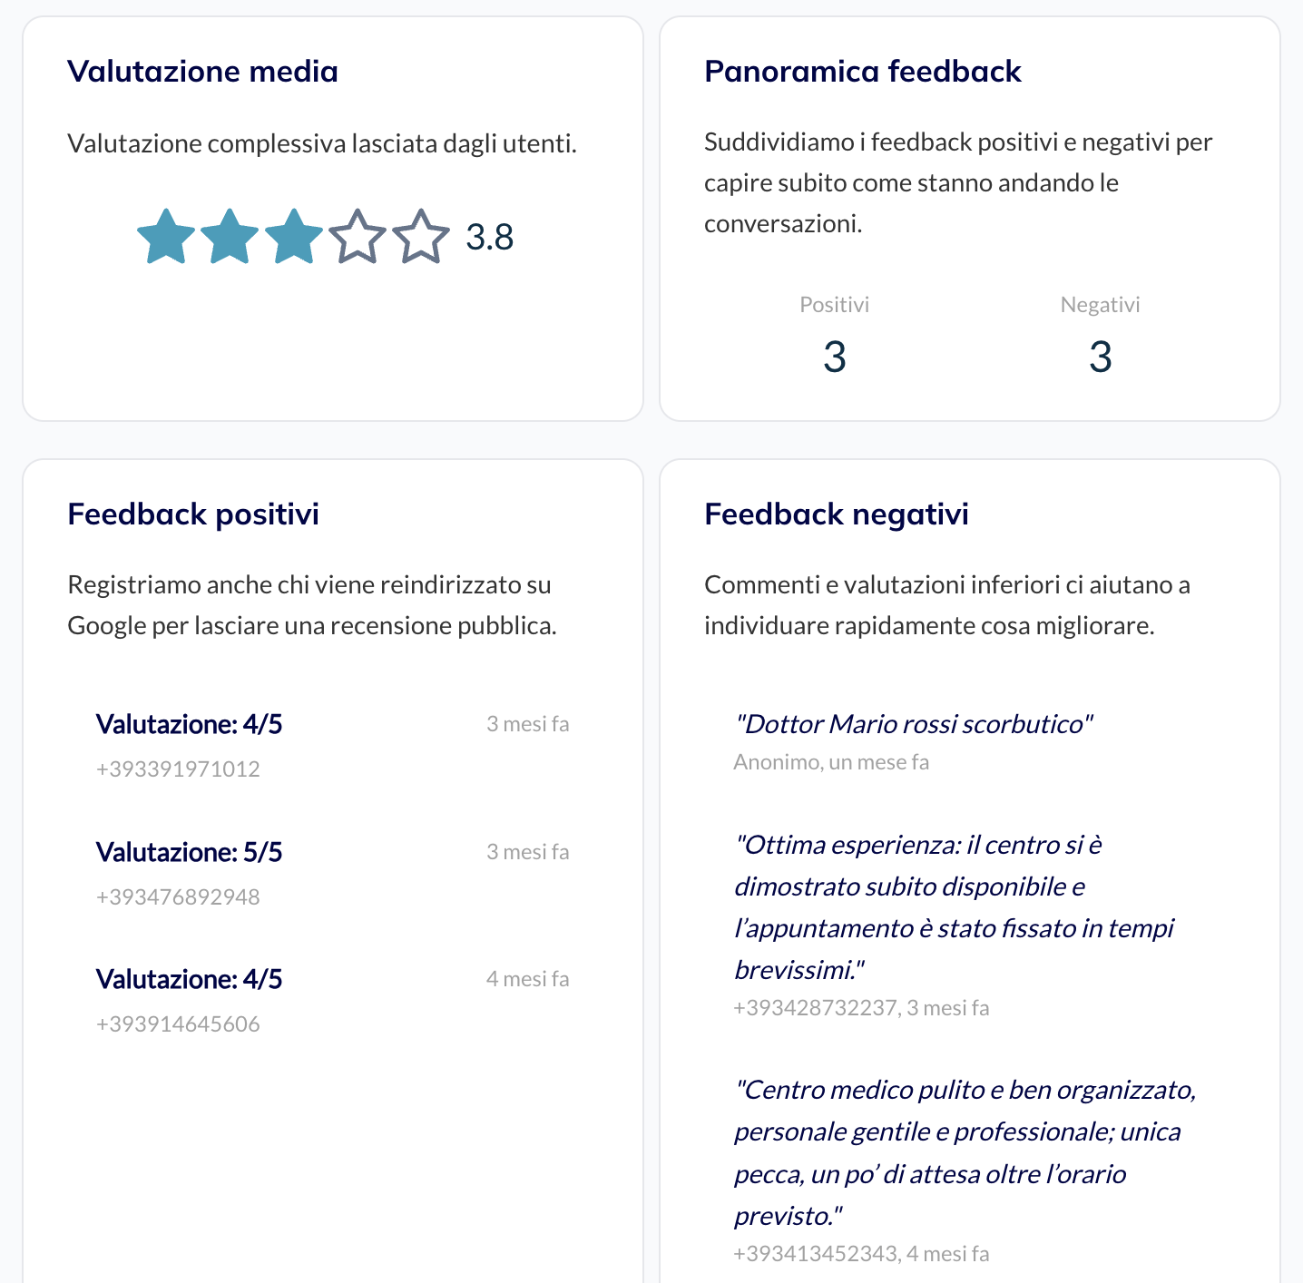This screenshot has height=1283, width=1303.
Task: Click the second blue star under Valutazione media
Action: (228, 237)
